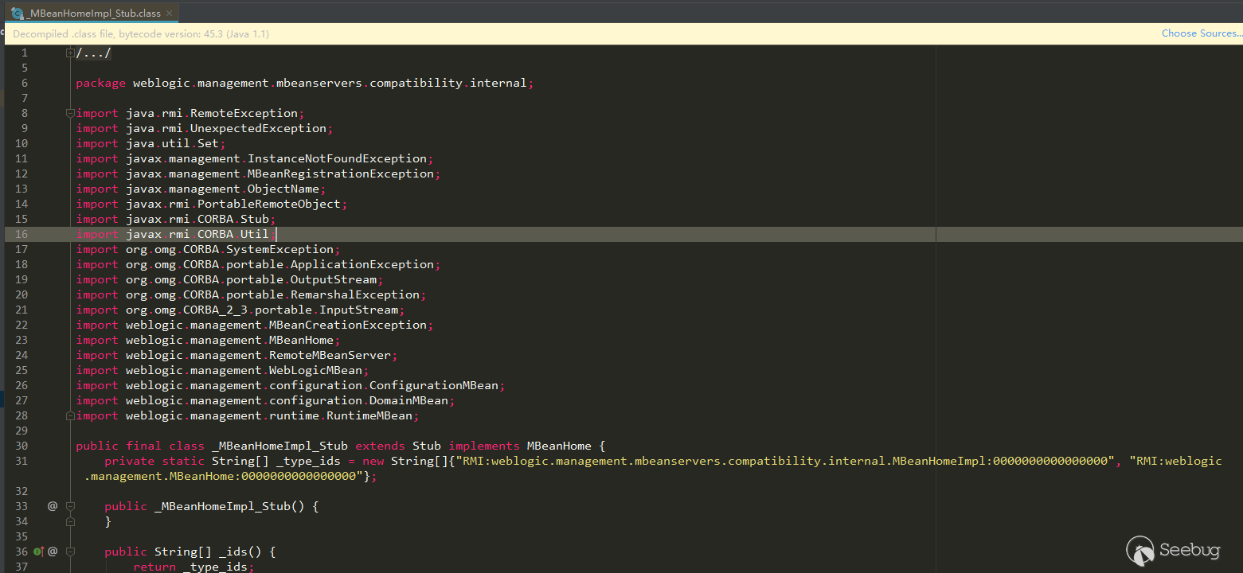The width and height of the screenshot is (1243, 573).
Task: Expand the folded /.../ comment on line 1
Action: click(70, 53)
